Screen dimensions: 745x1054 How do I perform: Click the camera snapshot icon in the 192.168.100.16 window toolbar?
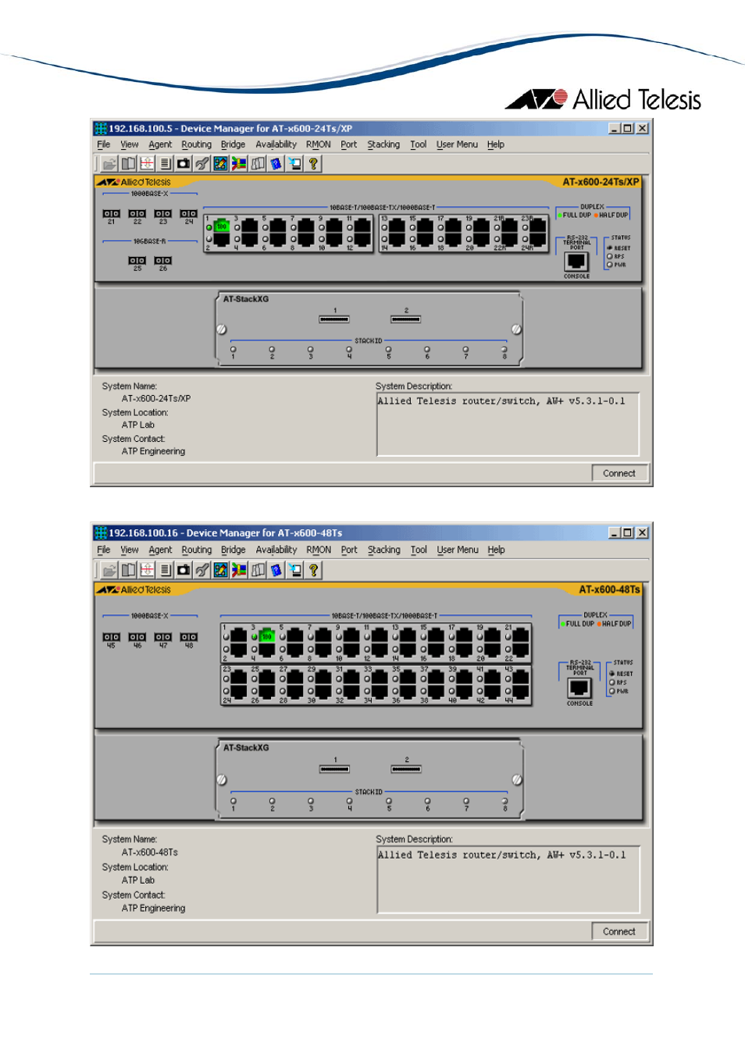coord(184,570)
